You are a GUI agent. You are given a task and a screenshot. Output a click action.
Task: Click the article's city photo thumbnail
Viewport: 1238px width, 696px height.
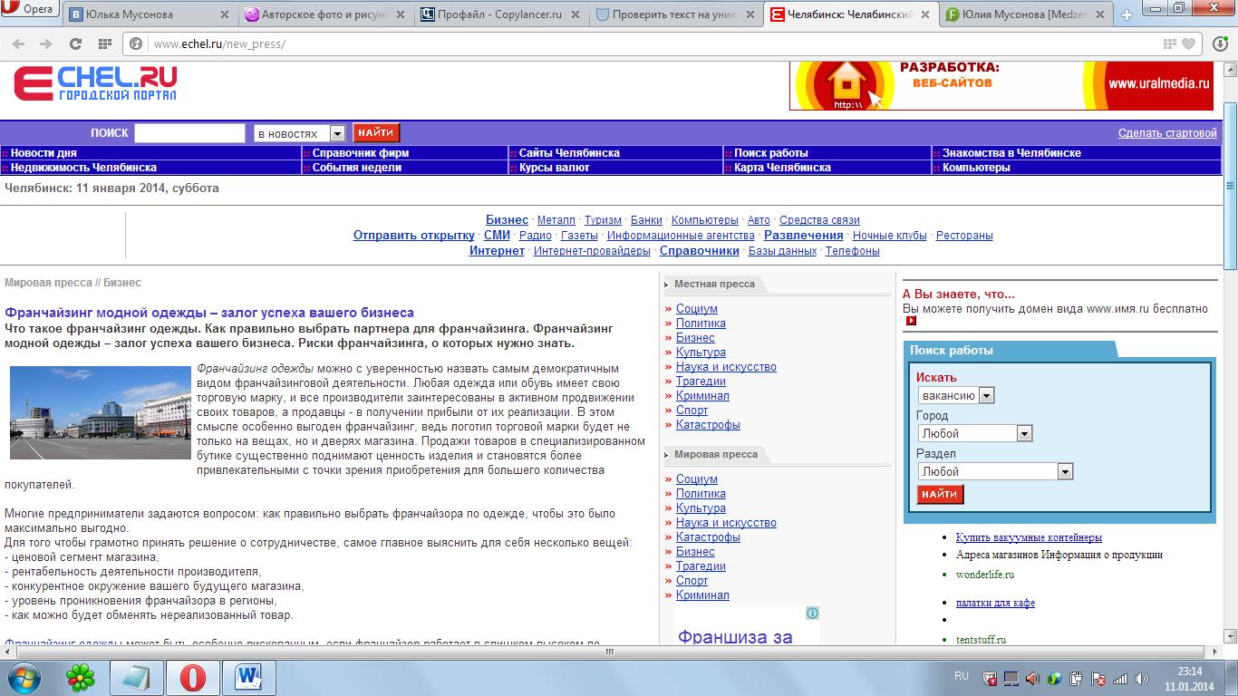pos(101,412)
